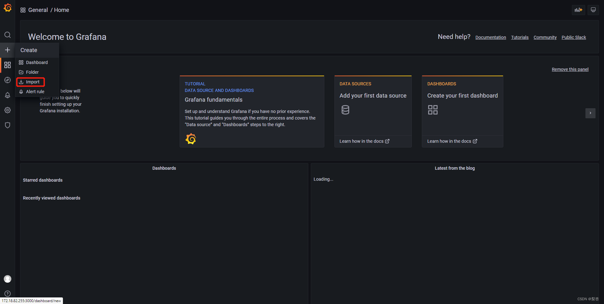This screenshot has width=604, height=304.
Task: Click Learn how in docs under Dashboards
Action: click(x=452, y=141)
